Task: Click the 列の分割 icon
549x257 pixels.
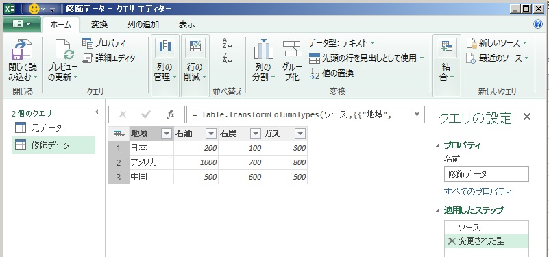Action: pos(264,49)
